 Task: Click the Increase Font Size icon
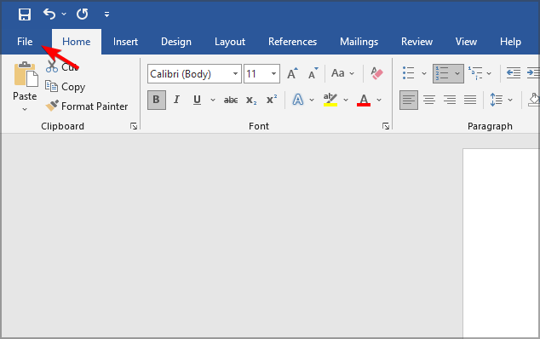tap(292, 73)
